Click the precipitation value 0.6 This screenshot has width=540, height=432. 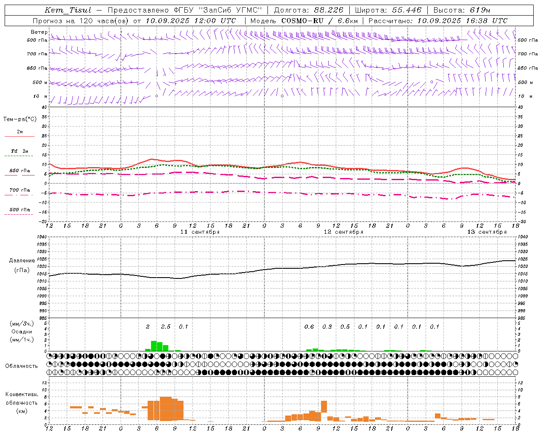click(x=309, y=327)
